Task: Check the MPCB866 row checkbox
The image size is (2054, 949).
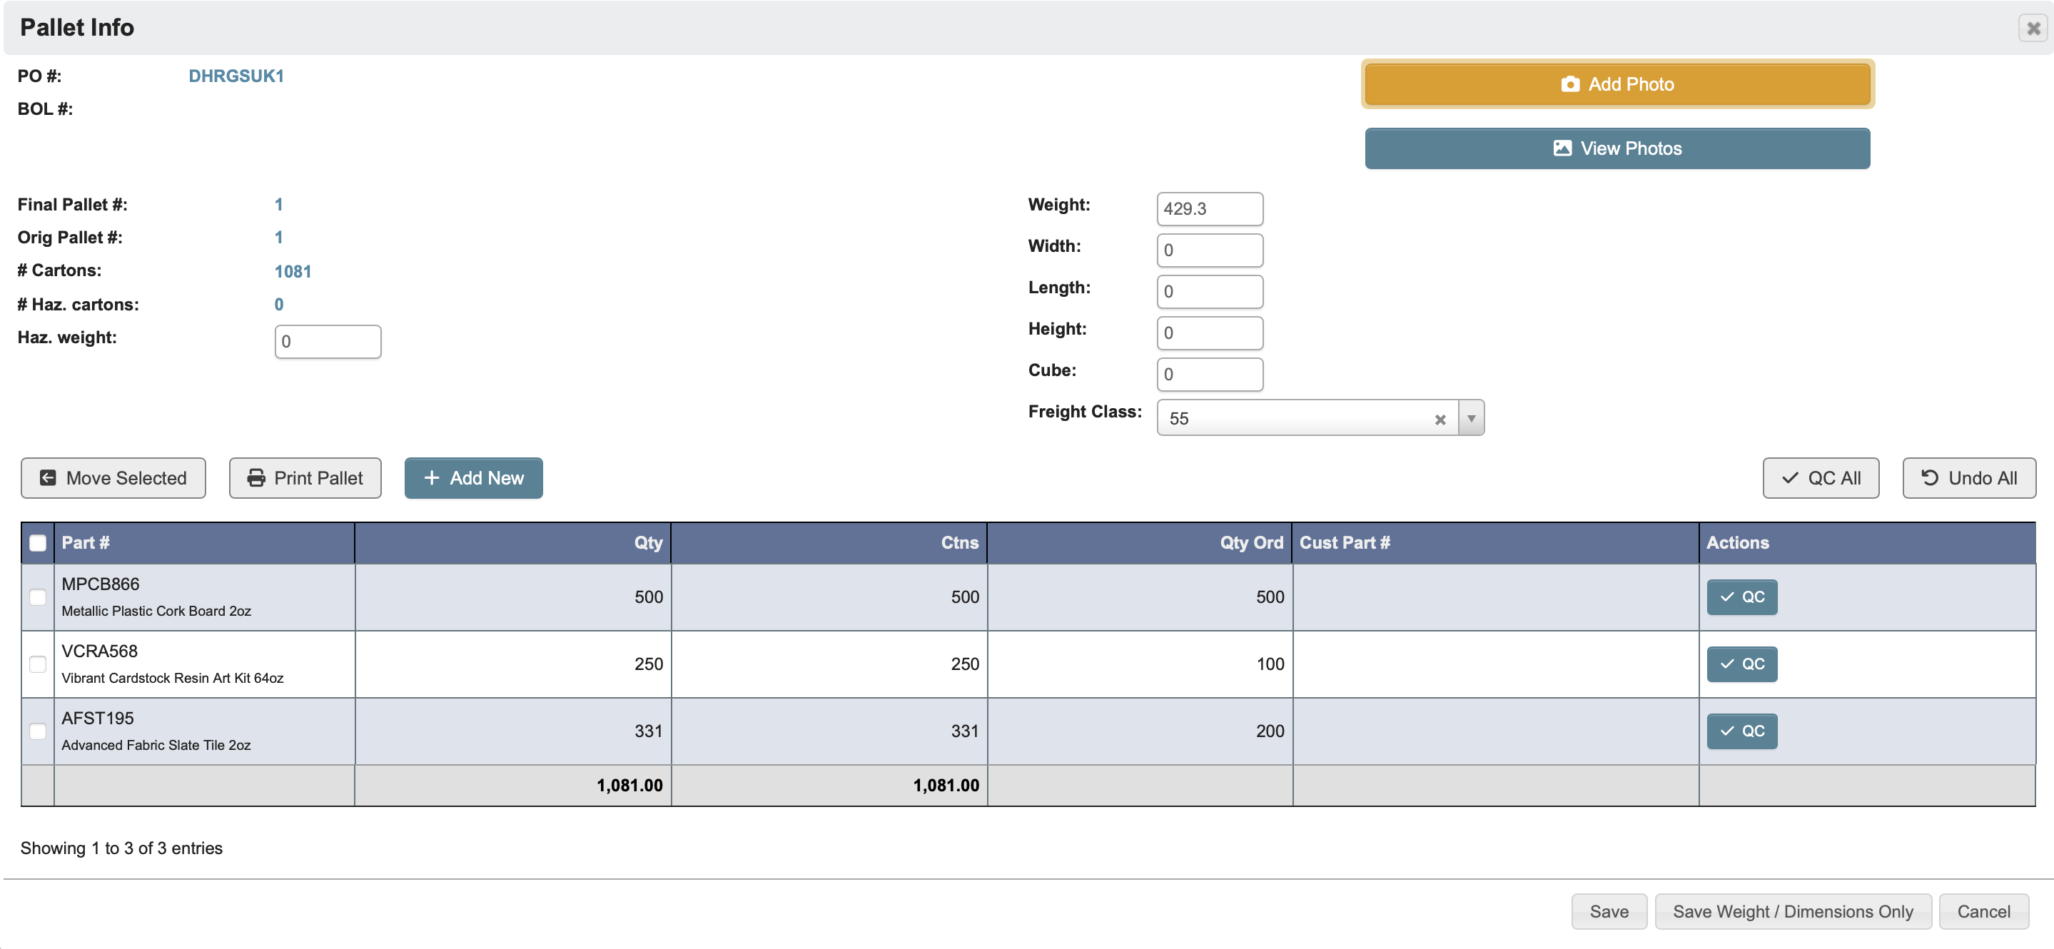Action: (x=38, y=597)
